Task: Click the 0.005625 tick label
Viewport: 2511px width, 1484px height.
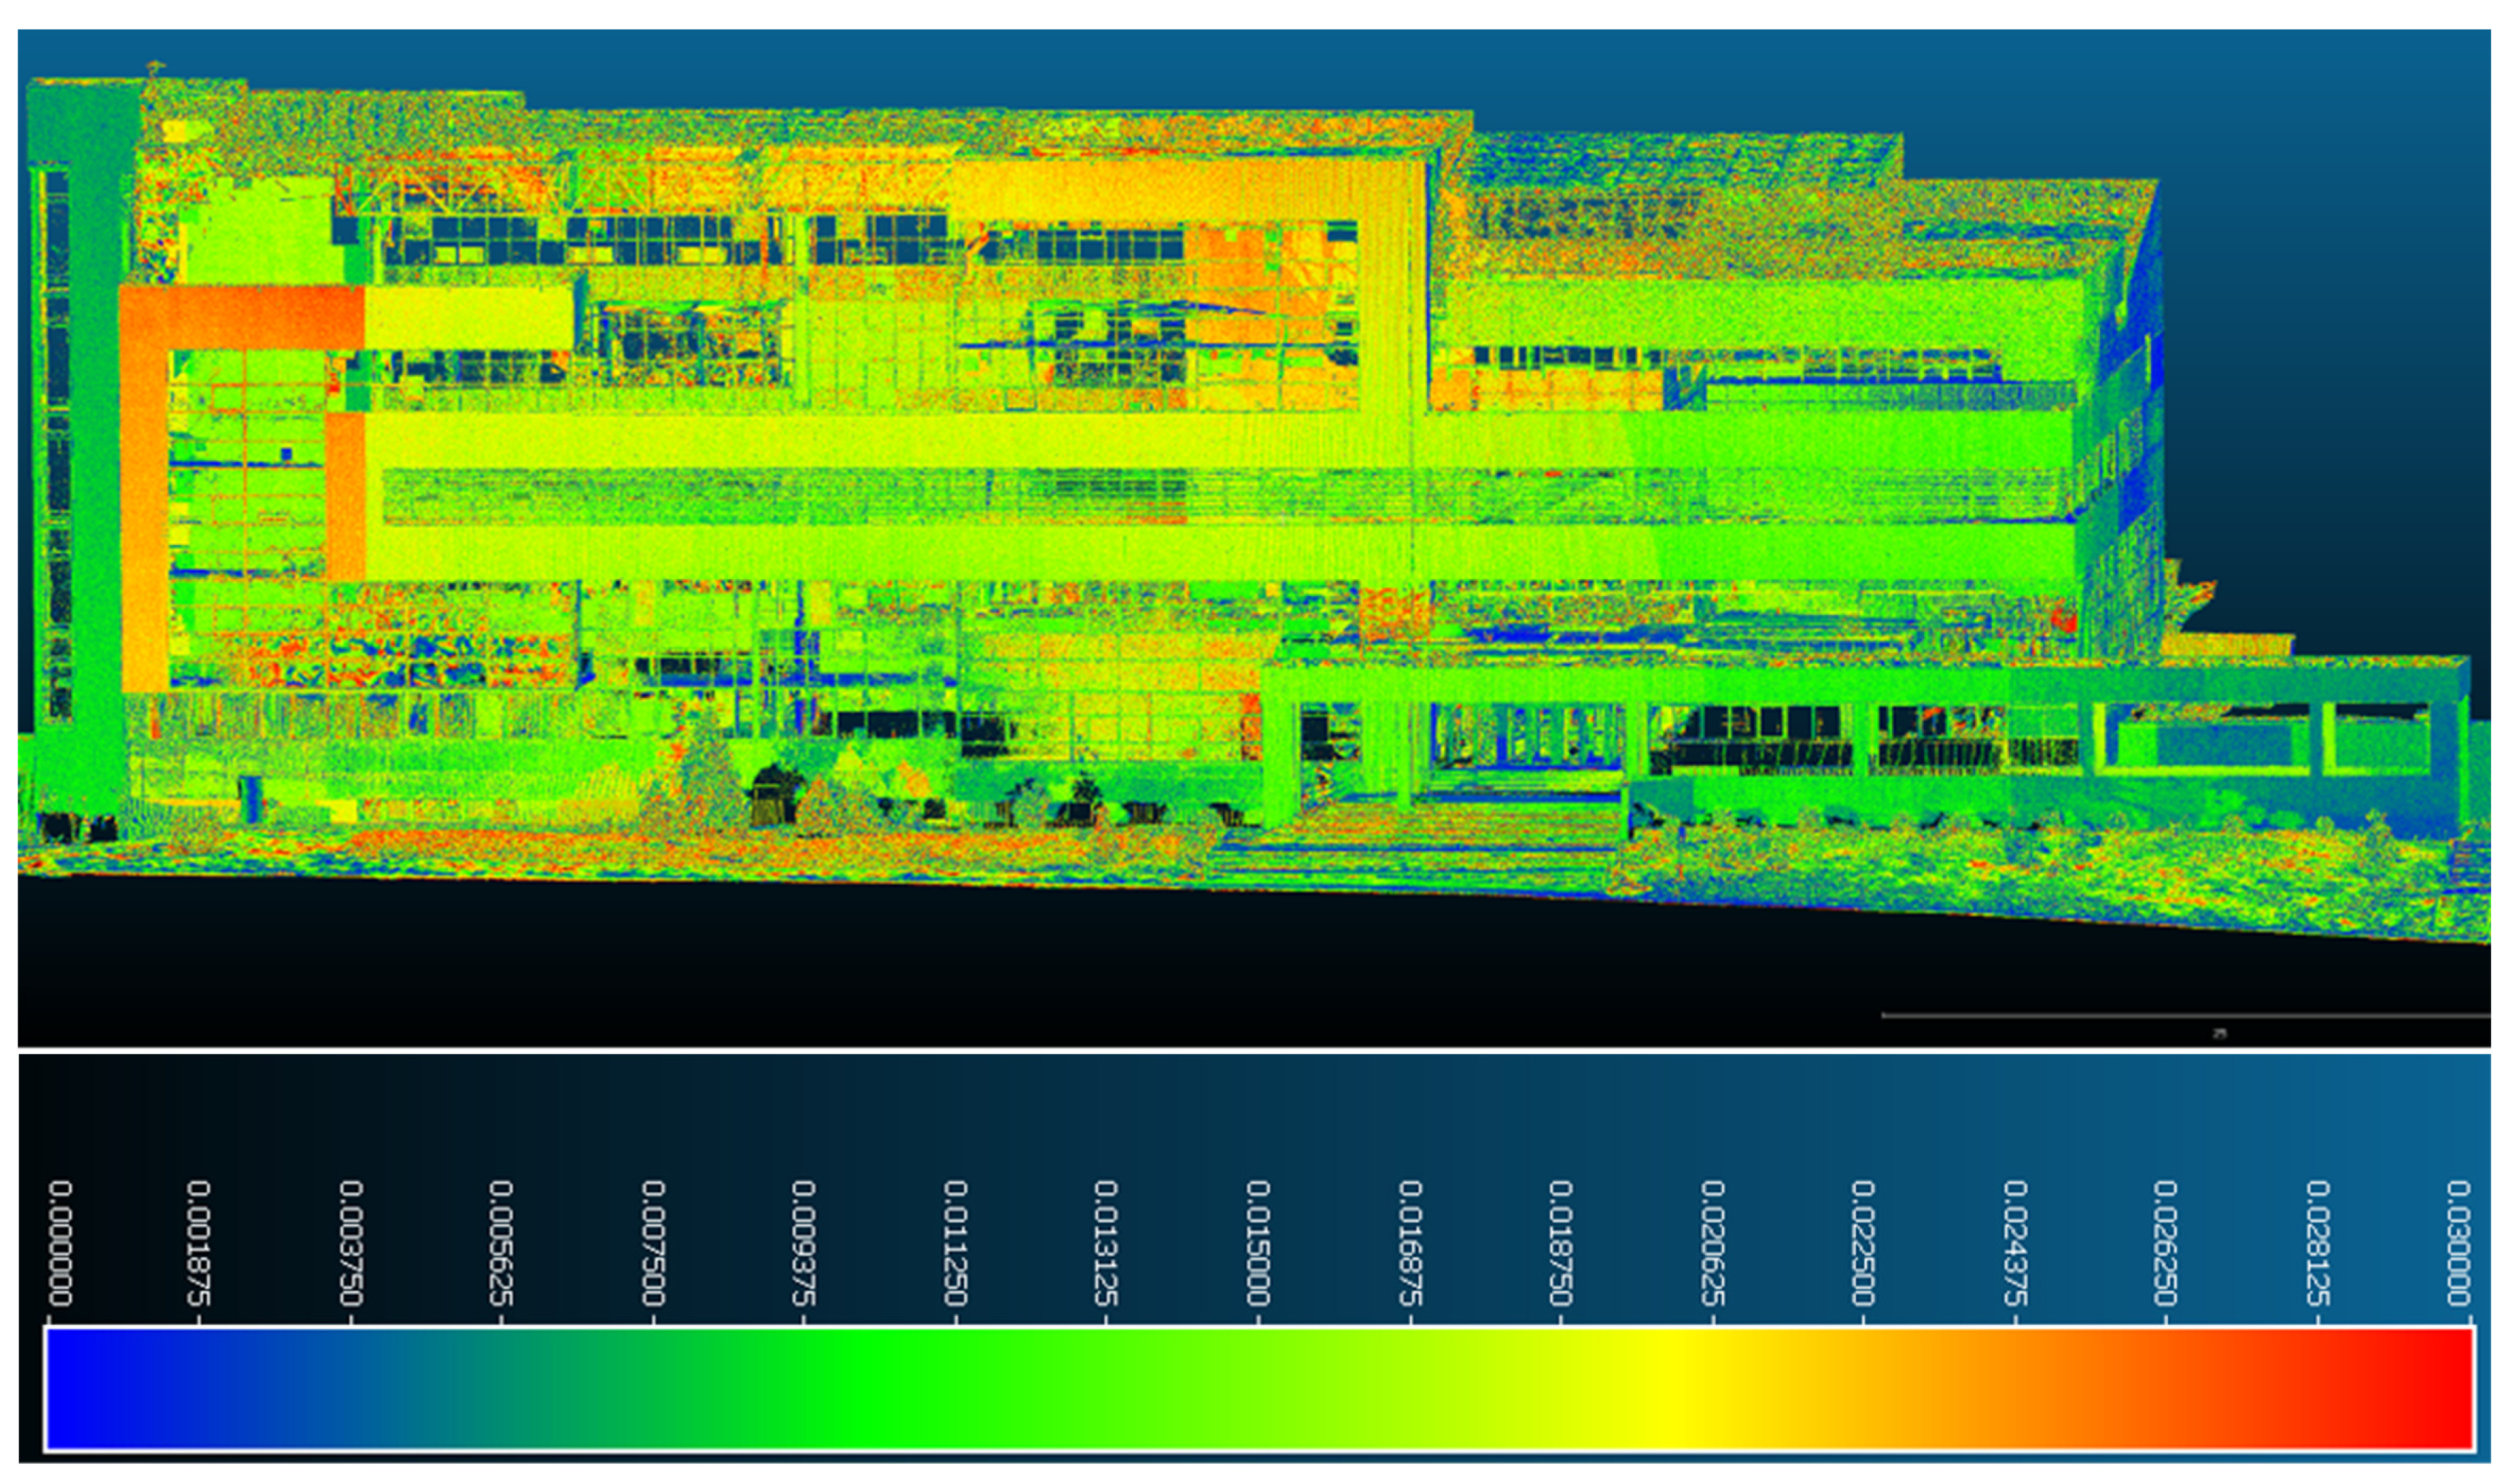Action: click(x=501, y=1243)
